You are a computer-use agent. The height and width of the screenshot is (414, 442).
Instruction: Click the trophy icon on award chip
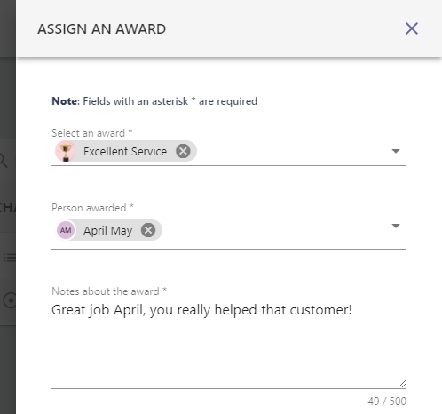66,151
